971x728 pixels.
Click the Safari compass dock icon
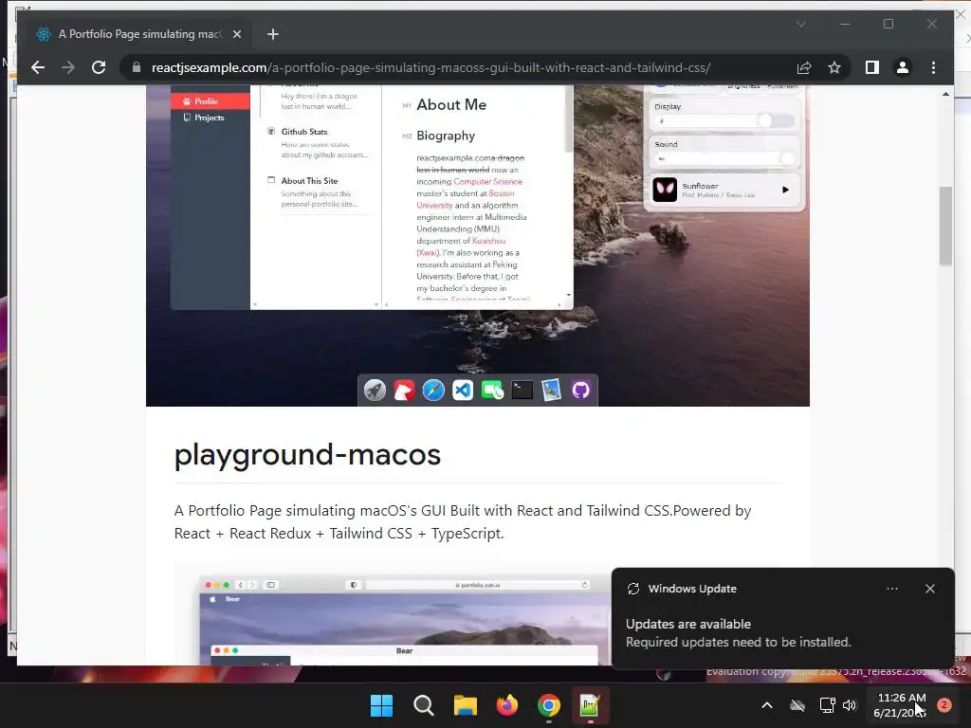[433, 390]
